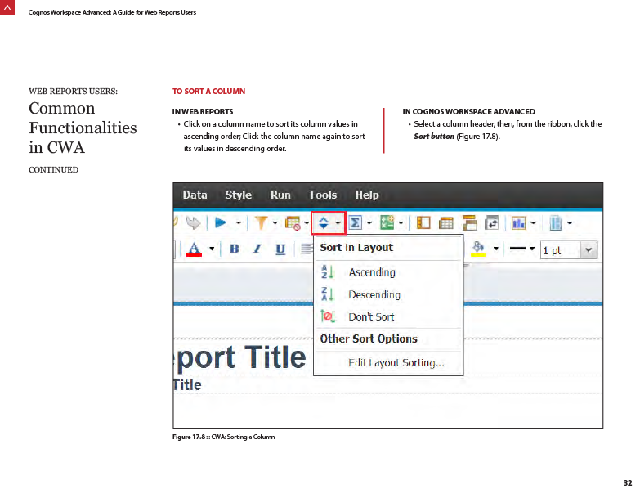Click the red caret icon at page corner
The height and width of the screenshot is (489, 640).
(x=7, y=7)
